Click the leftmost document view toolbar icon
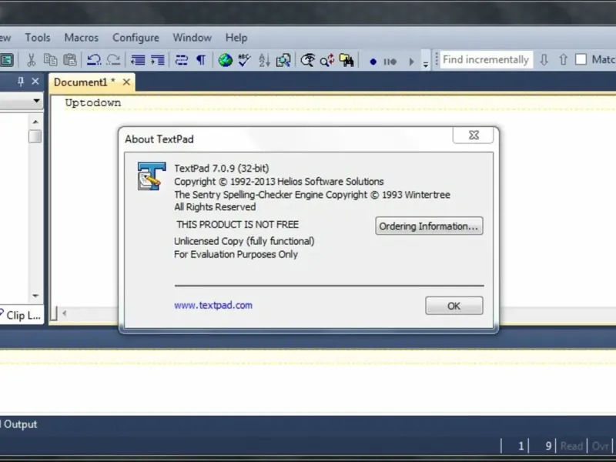Viewport: 616px width, 462px height. (7, 60)
